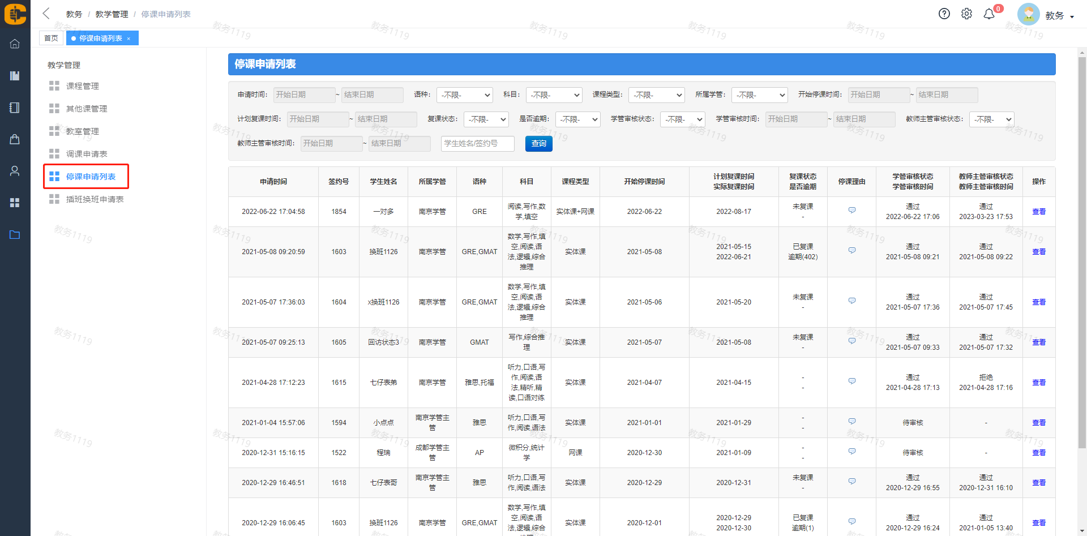Open settings gear icon in header
The width and height of the screenshot is (1087, 536).
(x=966, y=14)
